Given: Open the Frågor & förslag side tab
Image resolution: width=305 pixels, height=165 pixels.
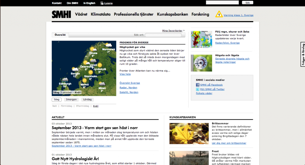Looking at the screenshot, I should (x=303, y=54).
